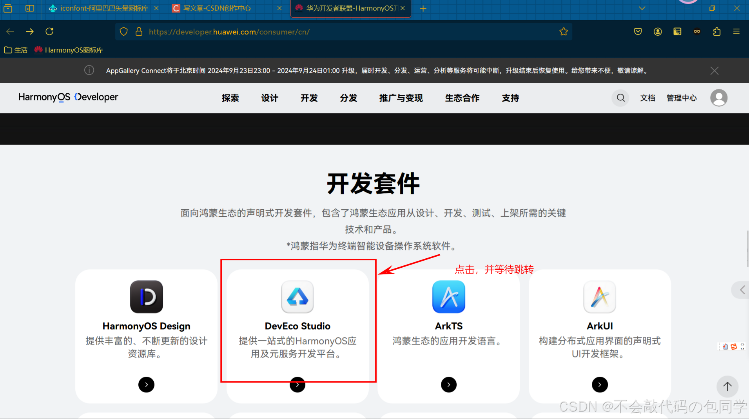The height and width of the screenshot is (419, 749).
Task: Click the HarmonyOS Design title text
Action: coord(146,326)
